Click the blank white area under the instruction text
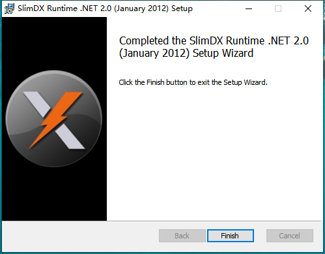The height and width of the screenshot is (254, 325). [214, 152]
